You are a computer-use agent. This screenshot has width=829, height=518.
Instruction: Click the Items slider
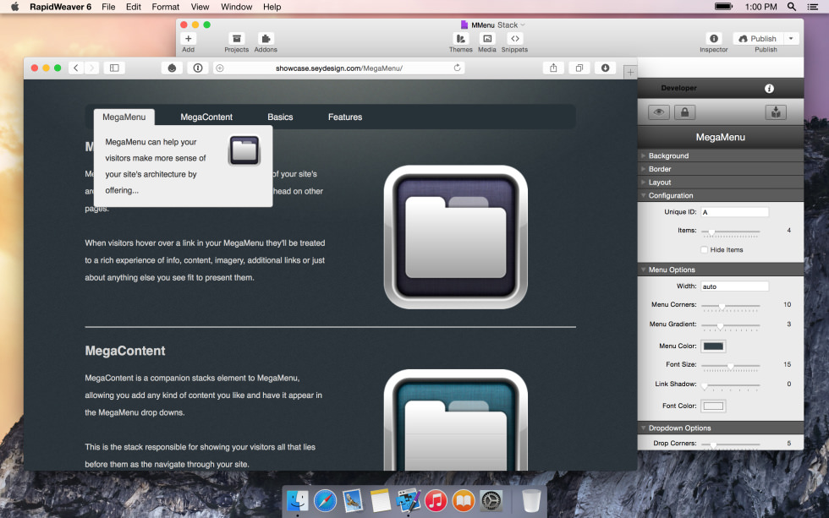[x=731, y=232]
